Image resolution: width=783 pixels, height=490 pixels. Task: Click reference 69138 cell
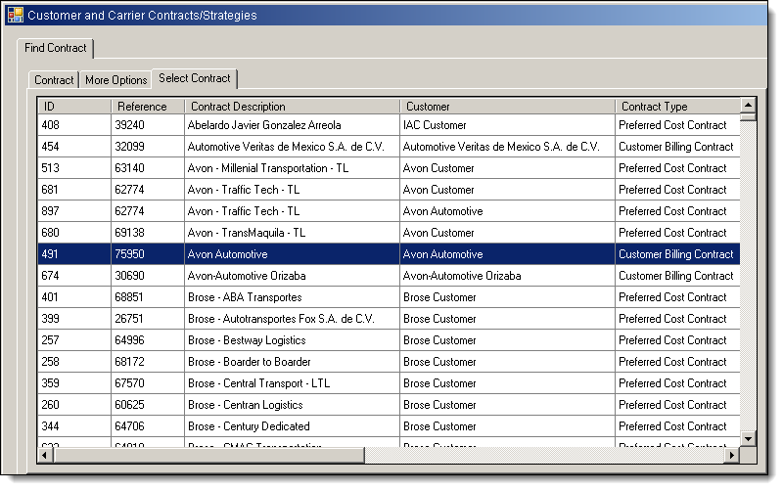(x=148, y=233)
